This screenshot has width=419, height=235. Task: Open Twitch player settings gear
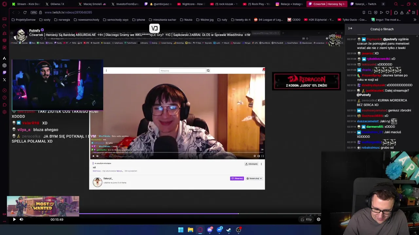click(x=319, y=219)
